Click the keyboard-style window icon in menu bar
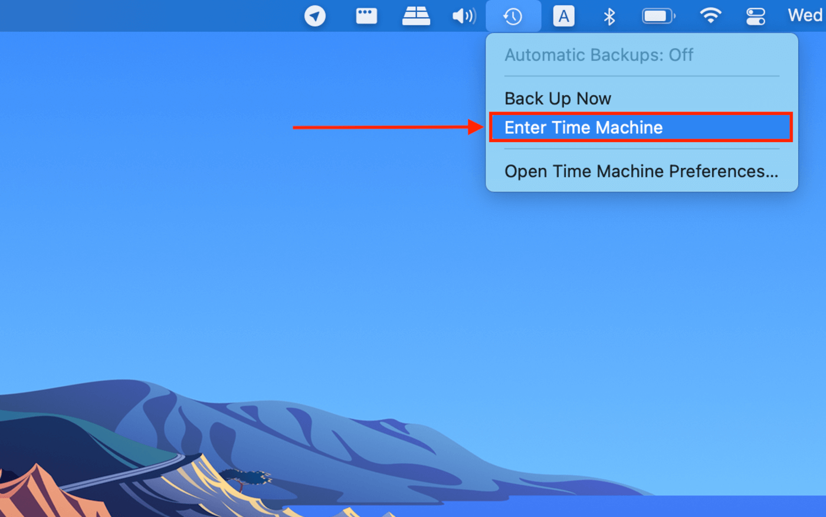The height and width of the screenshot is (517, 826). coord(366,16)
